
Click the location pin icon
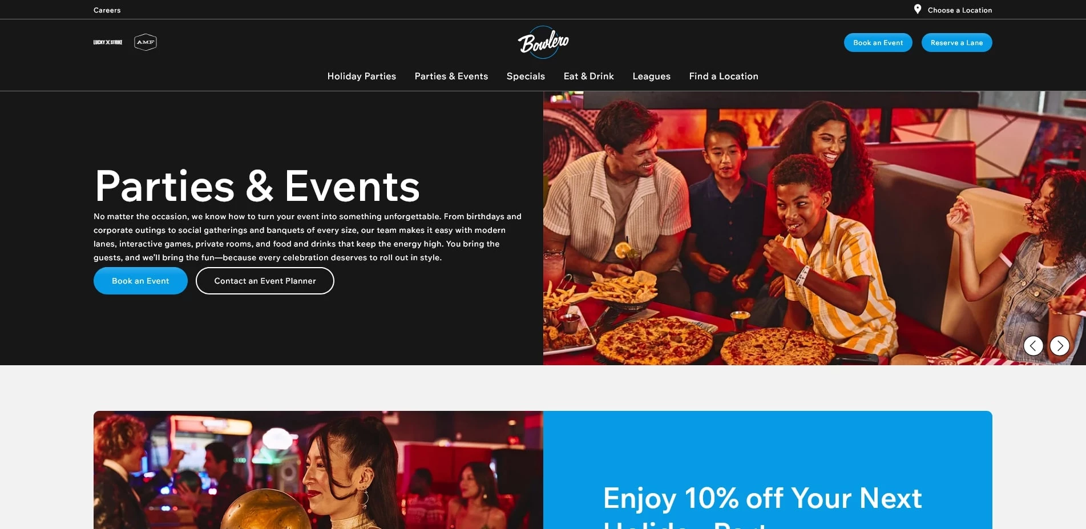tap(918, 10)
